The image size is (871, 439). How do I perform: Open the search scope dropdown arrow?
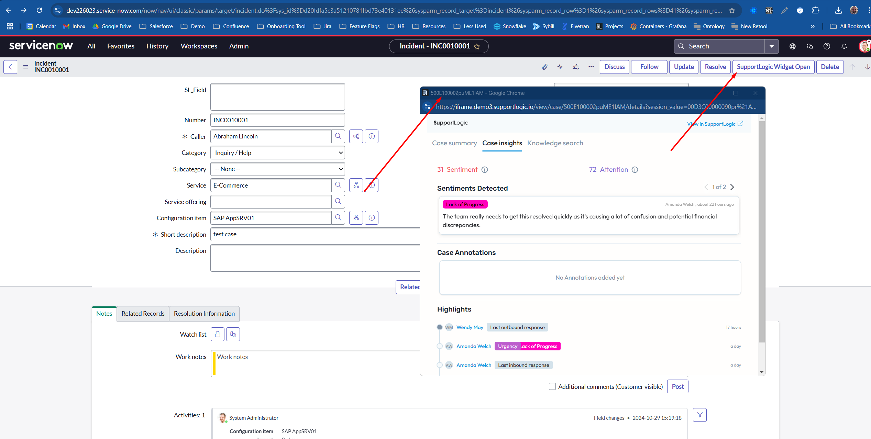[772, 46]
